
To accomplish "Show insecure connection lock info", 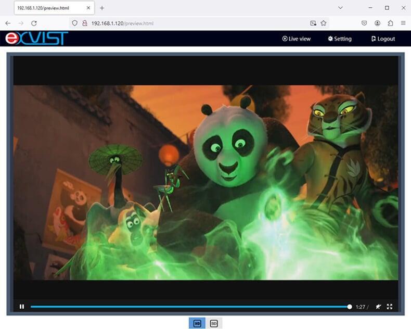I will 85,23.
